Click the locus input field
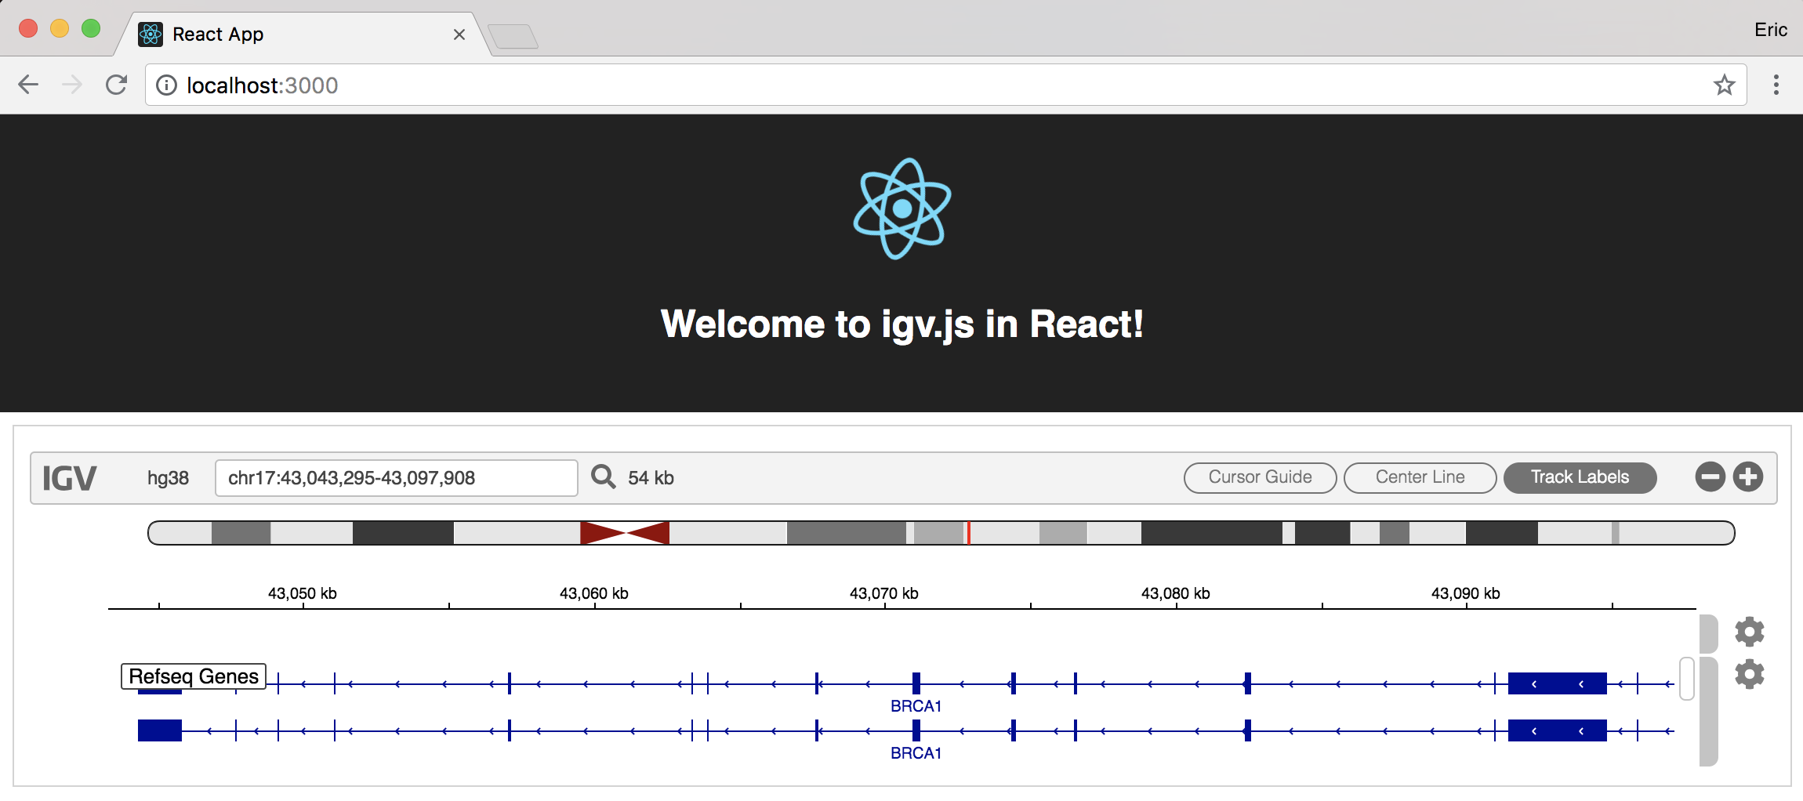Image resolution: width=1803 pixels, height=801 pixels. click(397, 478)
